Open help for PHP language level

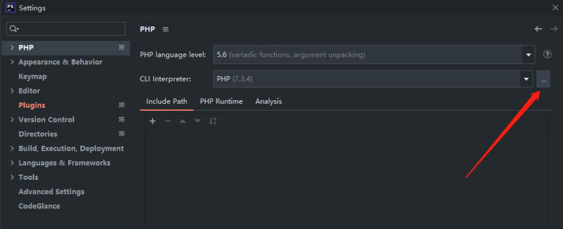pyautogui.click(x=547, y=54)
